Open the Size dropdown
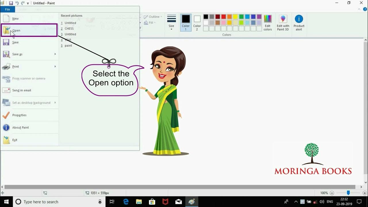 coord(171,22)
